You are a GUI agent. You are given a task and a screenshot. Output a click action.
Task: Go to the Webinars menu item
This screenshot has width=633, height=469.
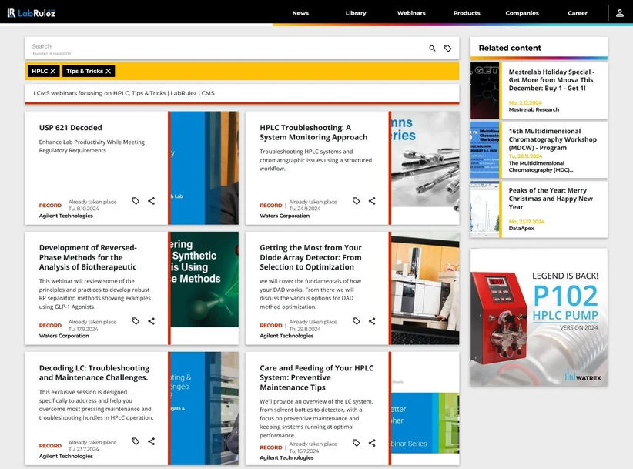(x=411, y=13)
